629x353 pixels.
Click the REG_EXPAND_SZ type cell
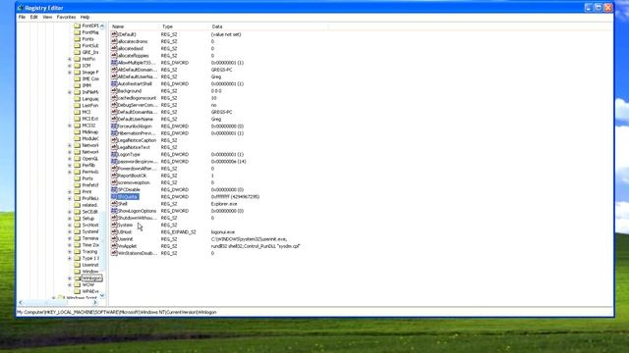pos(178,232)
